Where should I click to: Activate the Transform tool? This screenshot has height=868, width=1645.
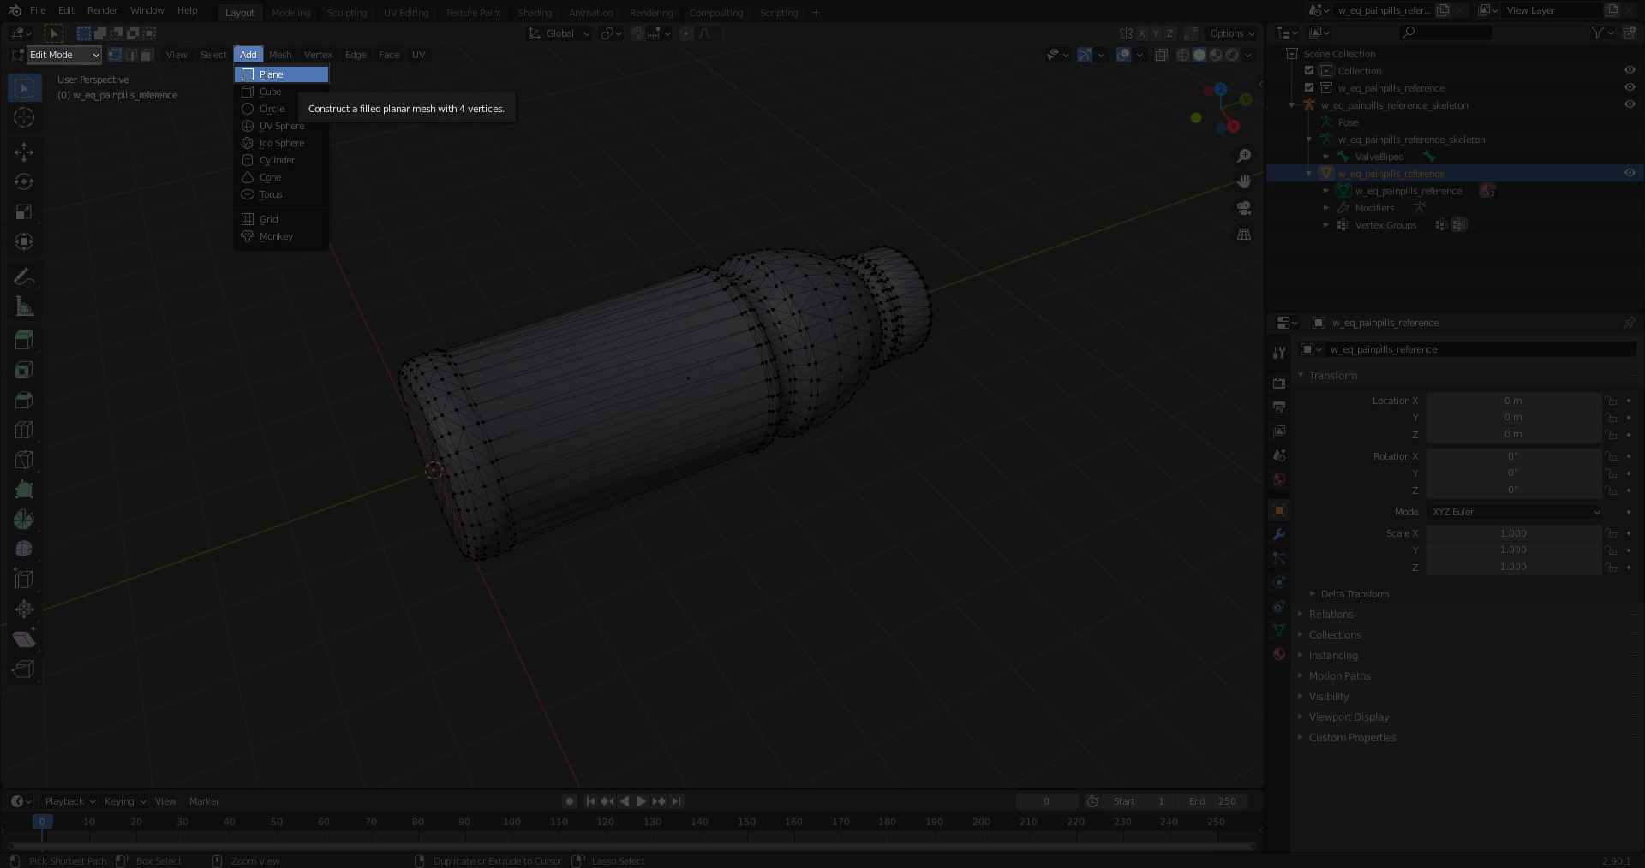point(24,242)
